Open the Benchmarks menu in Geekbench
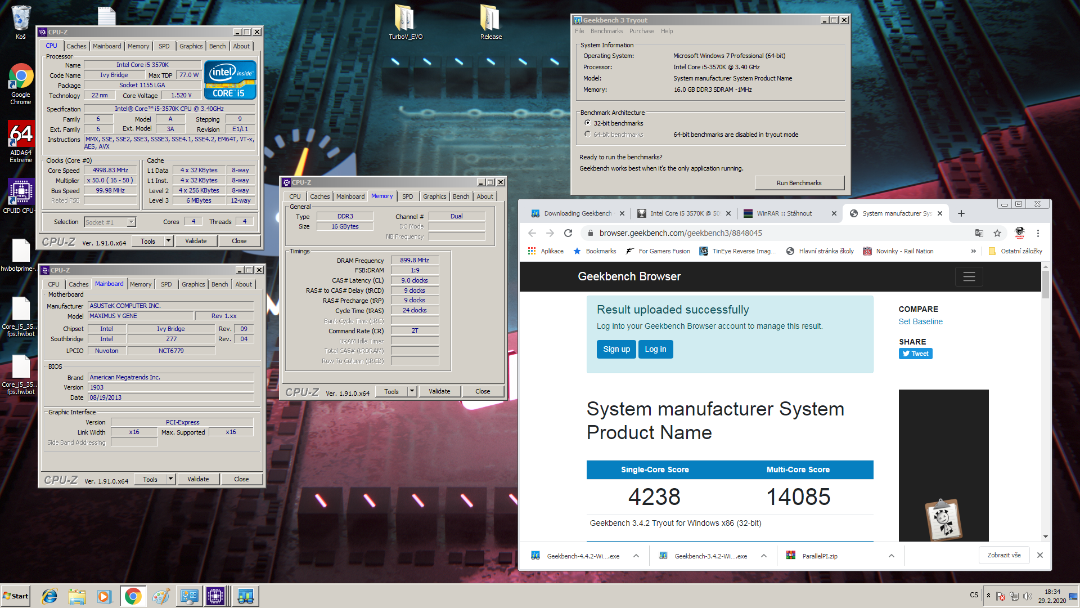The image size is (1080, 608). (x=606, y=31)
